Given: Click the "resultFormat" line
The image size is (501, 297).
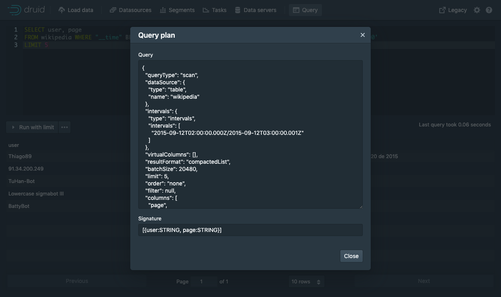Looking at the screenshot, I should [188, 162].
